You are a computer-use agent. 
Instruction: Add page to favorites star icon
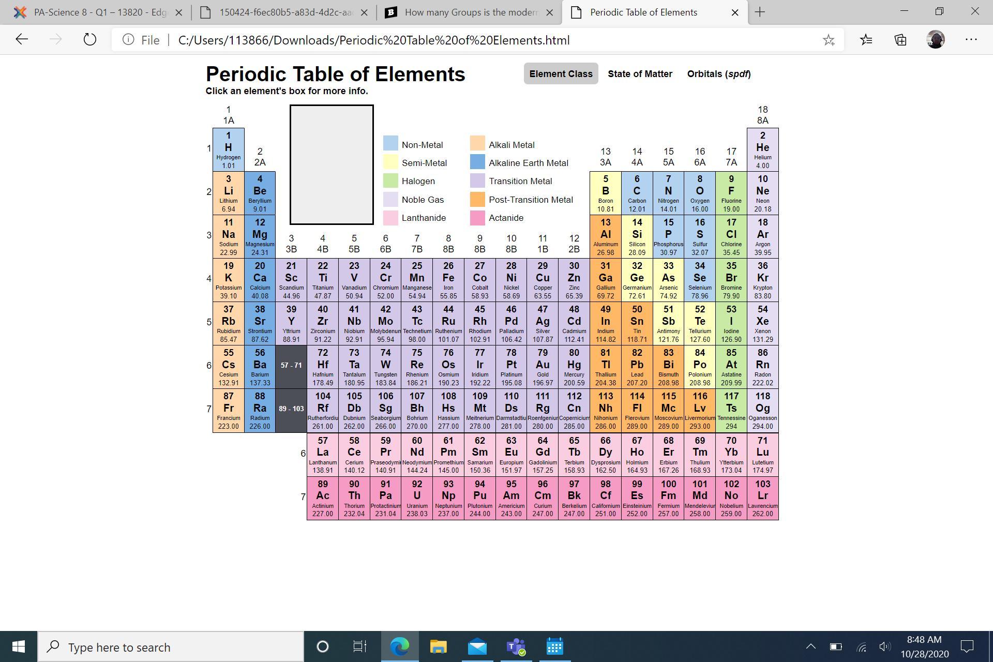pos(829,40)
